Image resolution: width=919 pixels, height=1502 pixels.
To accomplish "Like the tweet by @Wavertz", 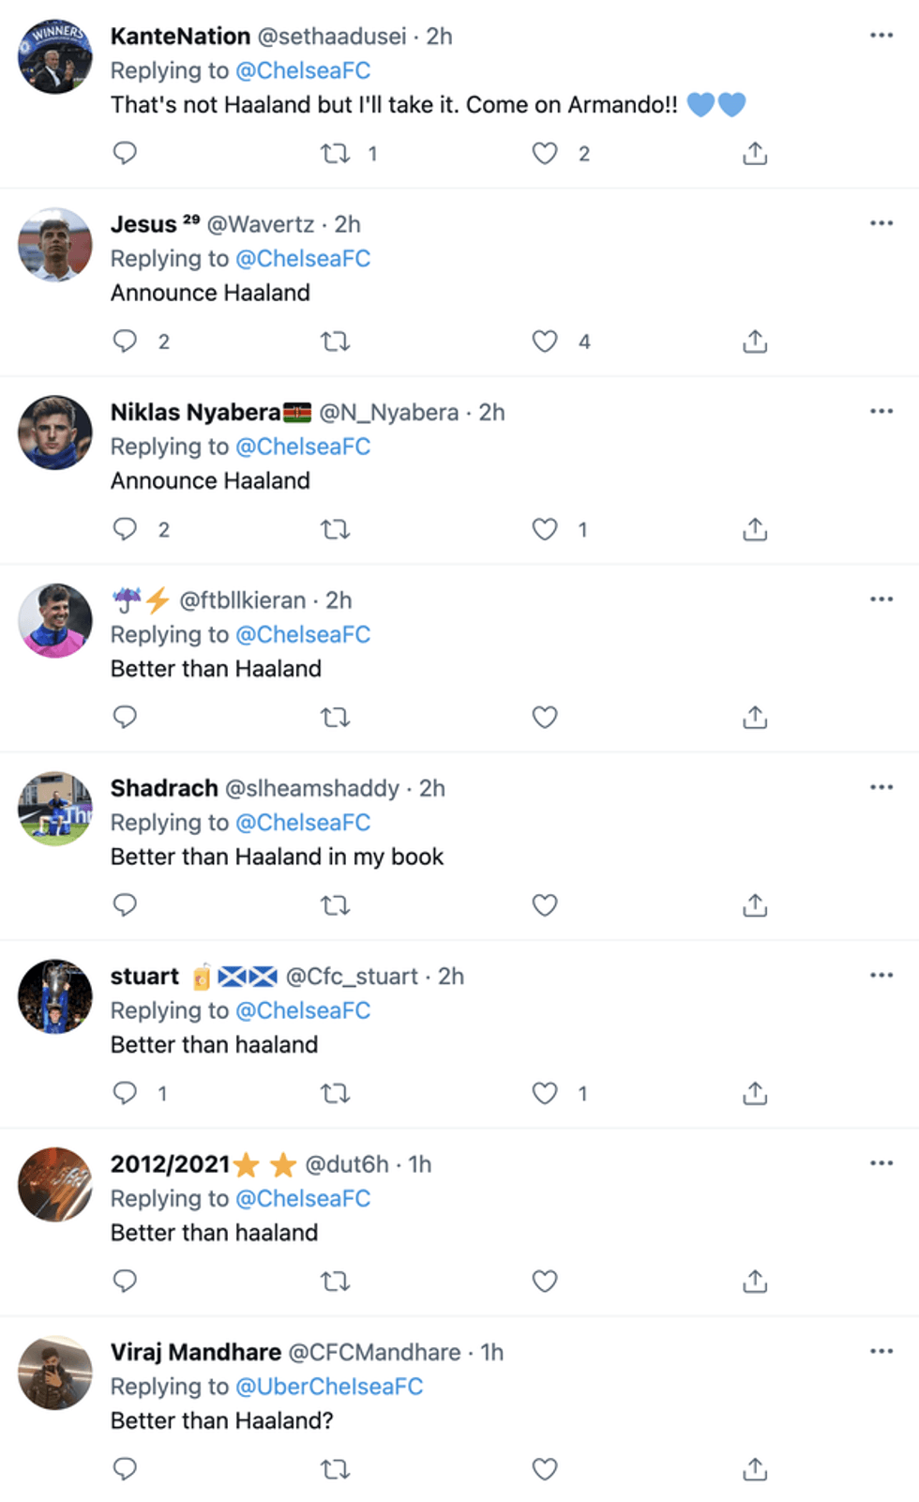I will click(x=545, y=341).
